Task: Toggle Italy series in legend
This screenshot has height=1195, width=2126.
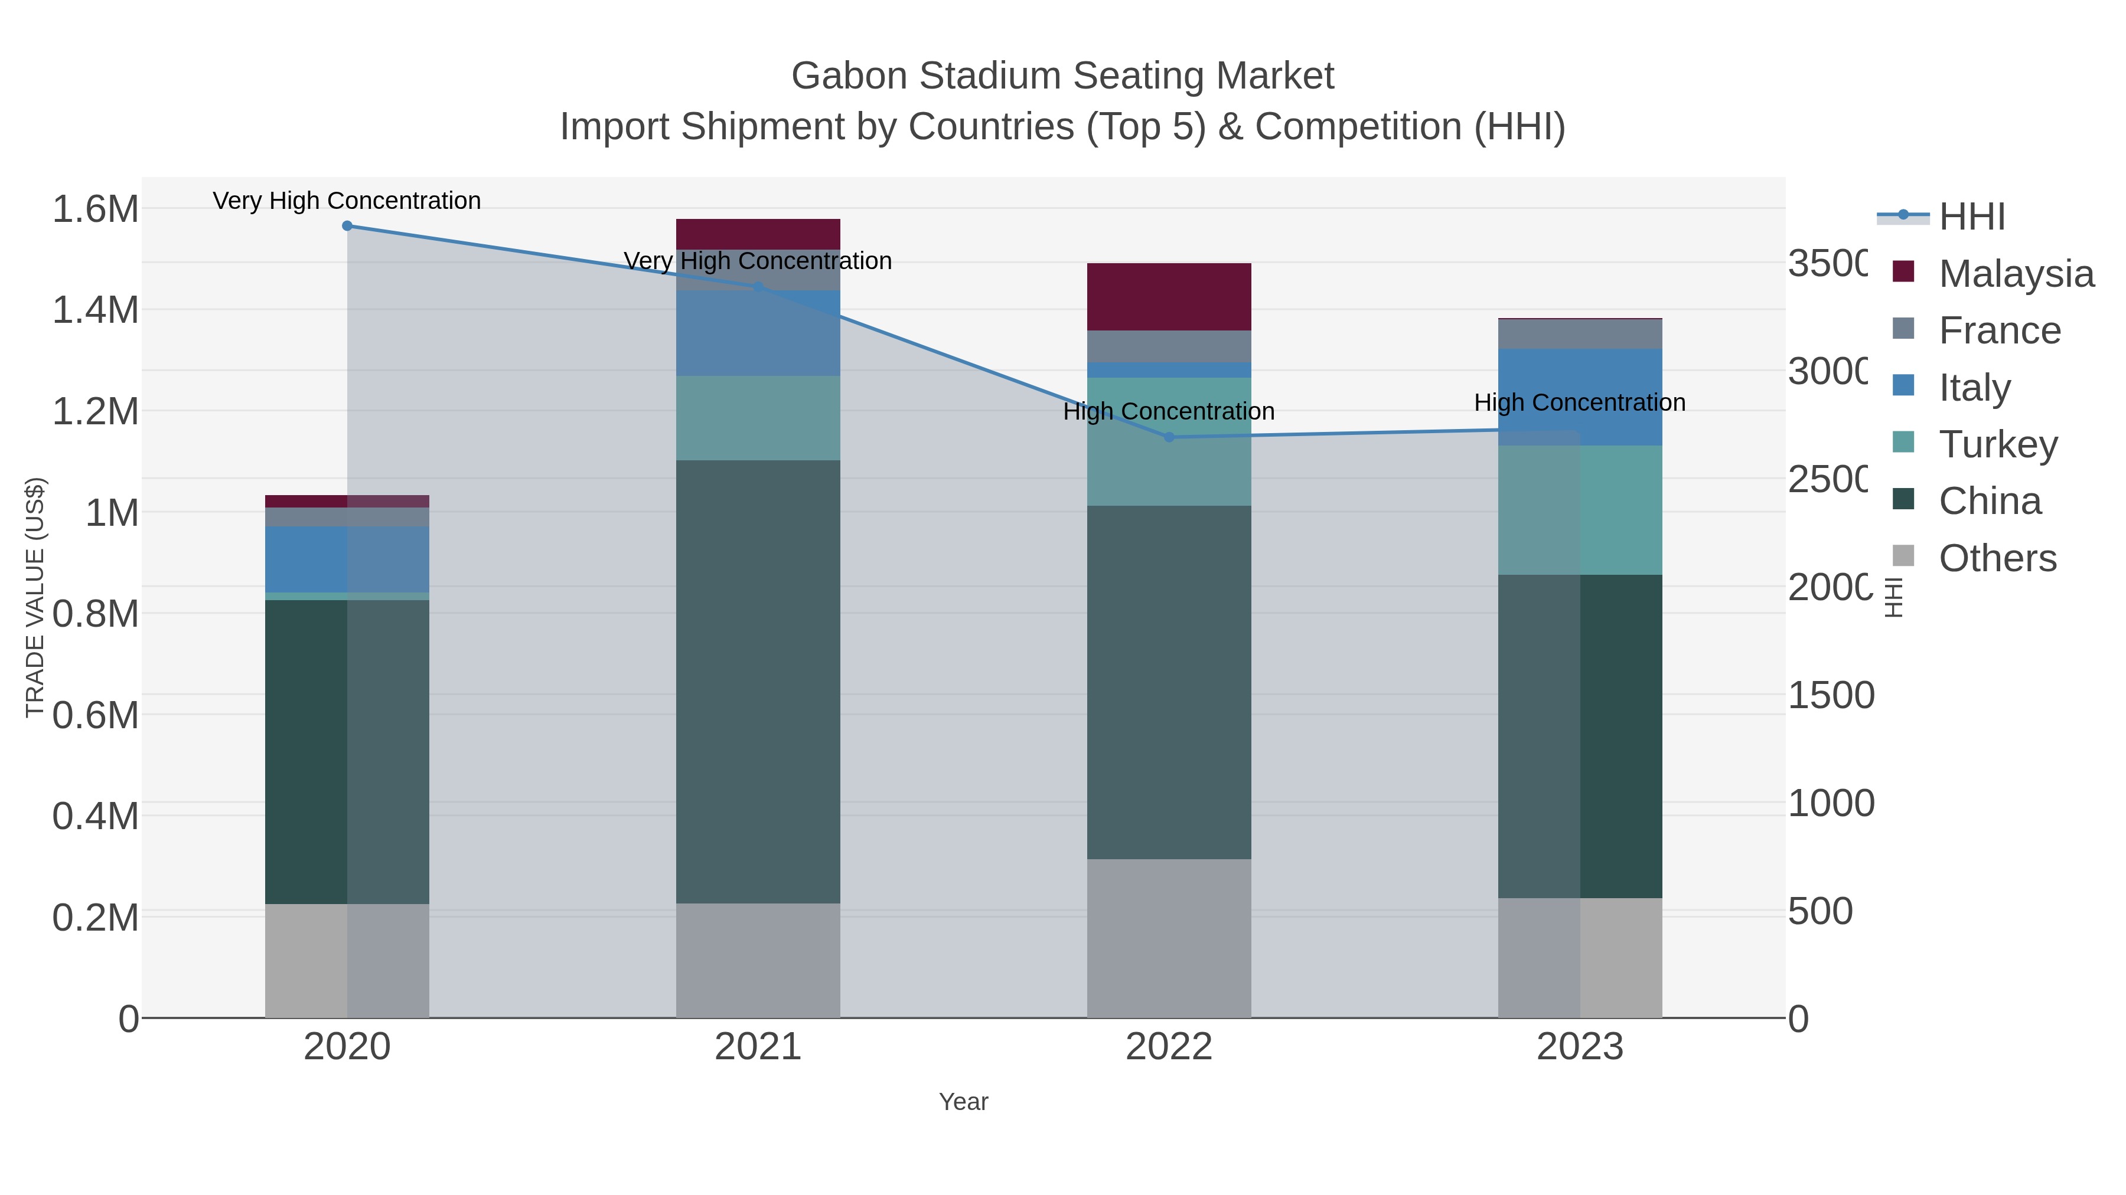Action: (1951, 388)
